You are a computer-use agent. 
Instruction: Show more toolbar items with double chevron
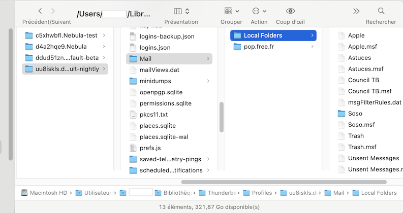356,11
